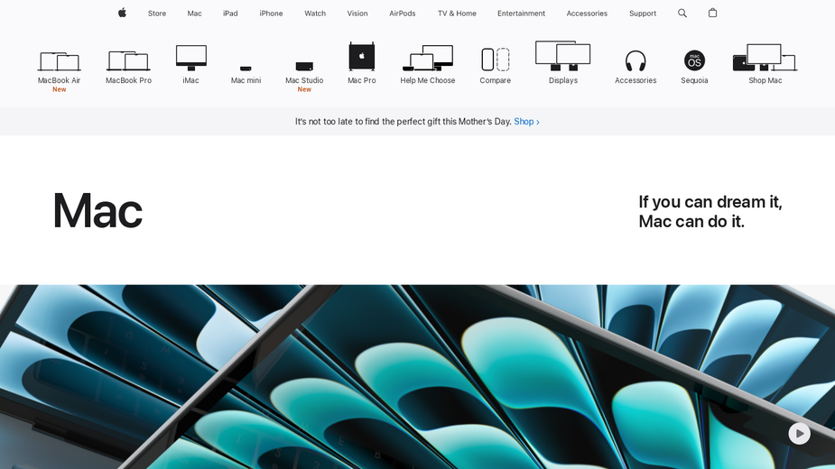Open the Support navigation item
The height and width of the screenshot is (469, 835).
click(x=642, y=14)
